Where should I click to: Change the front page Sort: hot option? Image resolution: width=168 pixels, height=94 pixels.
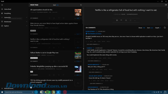(x=57, y=5)
